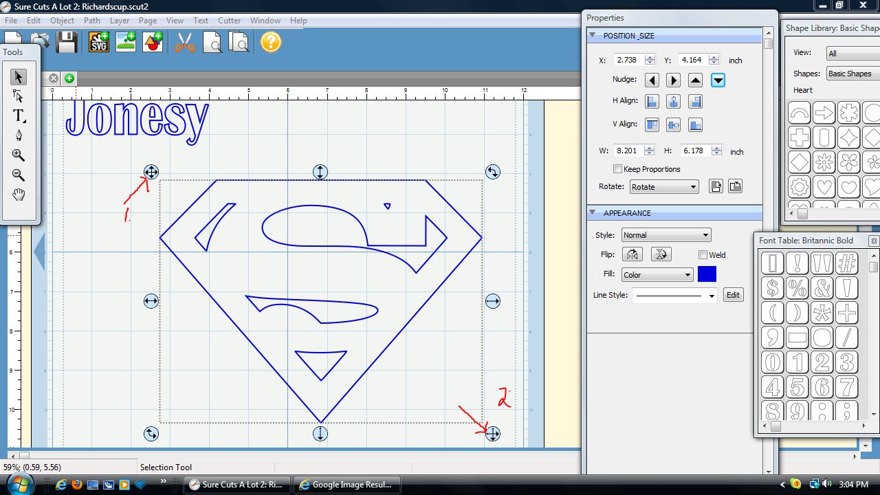Click the Edit button for Line Style
The height and width of the screenshot is (495, 880).
pos(734,295)
